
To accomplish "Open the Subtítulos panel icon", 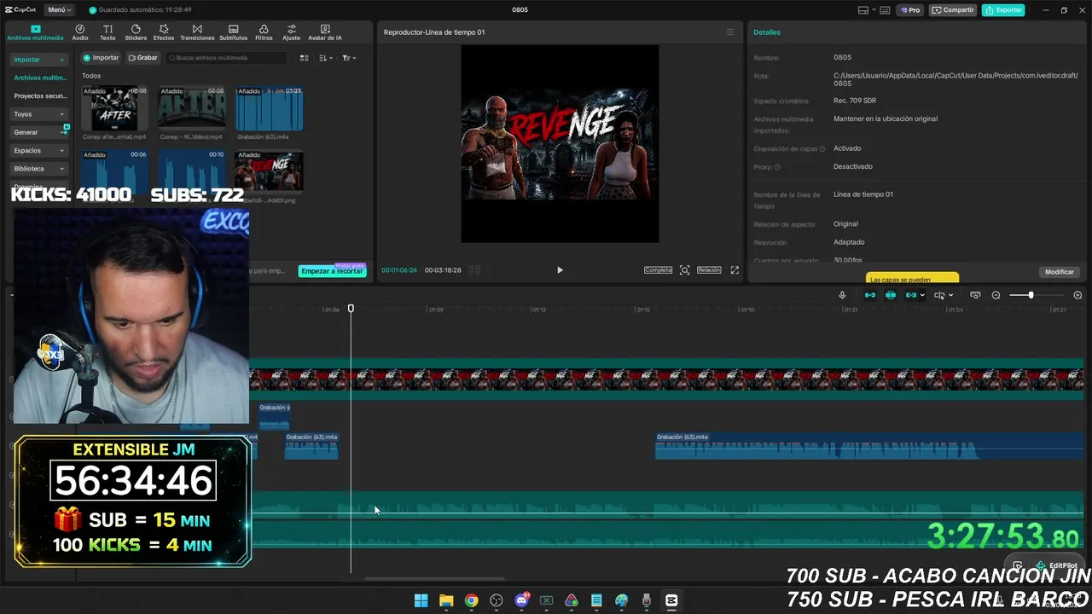I will [233, 32].
